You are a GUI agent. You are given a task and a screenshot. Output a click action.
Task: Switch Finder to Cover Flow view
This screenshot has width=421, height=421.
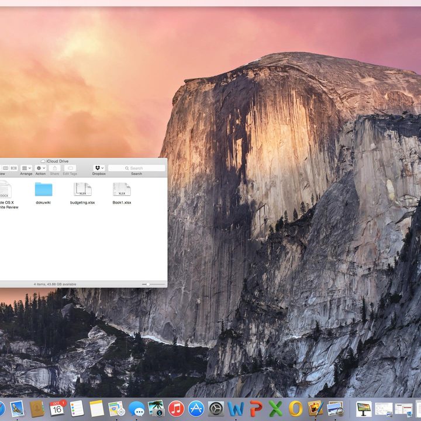[x=13, y=168]
